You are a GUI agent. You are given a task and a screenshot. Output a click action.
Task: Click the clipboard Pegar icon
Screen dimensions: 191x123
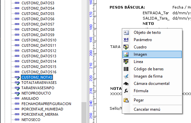point(126,100)
